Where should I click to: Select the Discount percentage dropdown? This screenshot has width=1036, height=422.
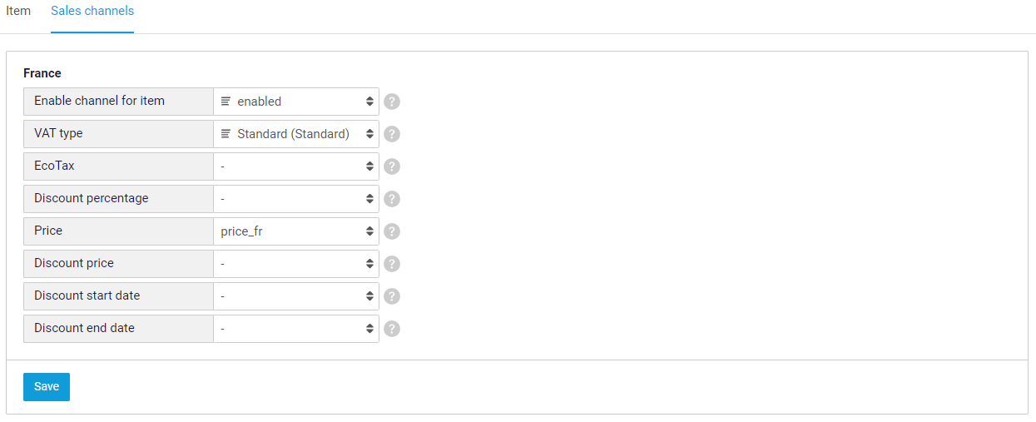click(296, 199)
